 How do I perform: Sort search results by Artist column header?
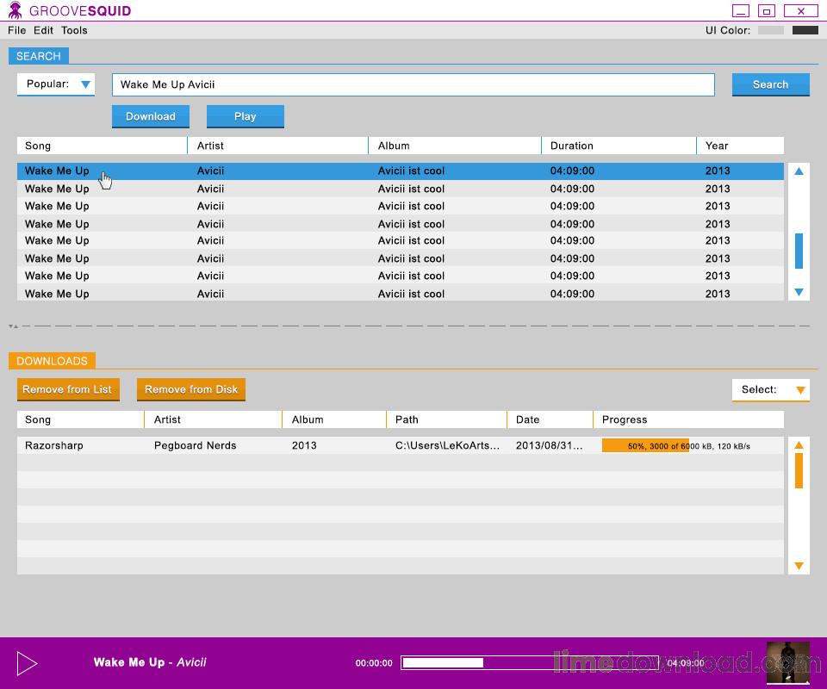(x=277, y=146)
